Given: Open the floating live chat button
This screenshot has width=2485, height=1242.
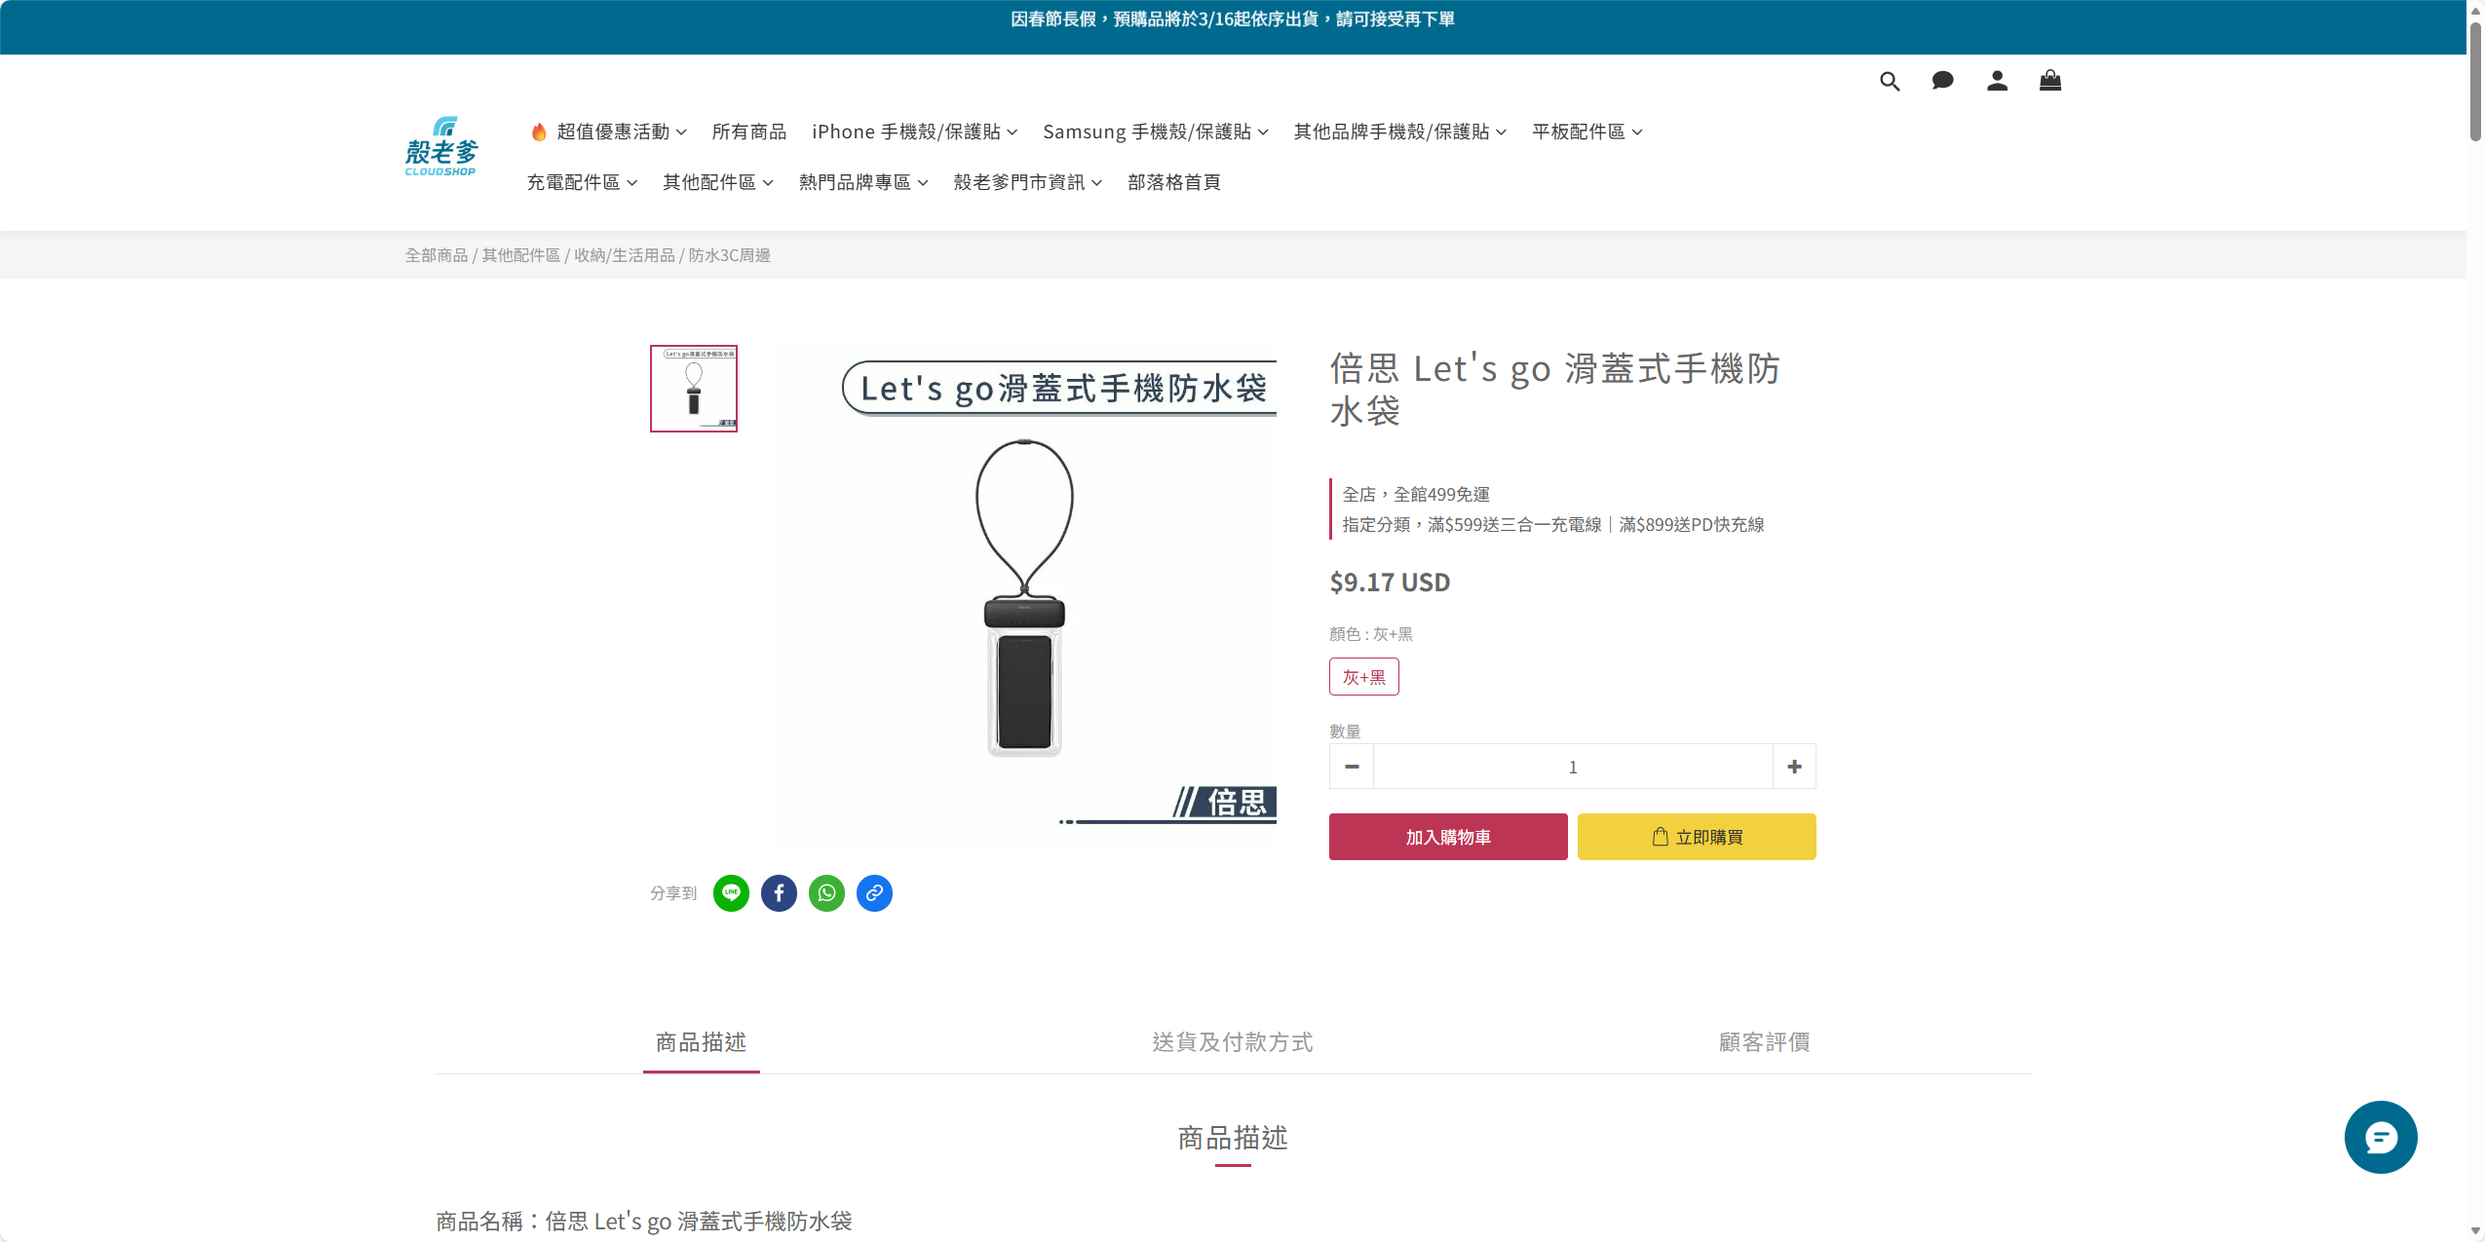Looking at the screenshot, I should [2380, 1137].
